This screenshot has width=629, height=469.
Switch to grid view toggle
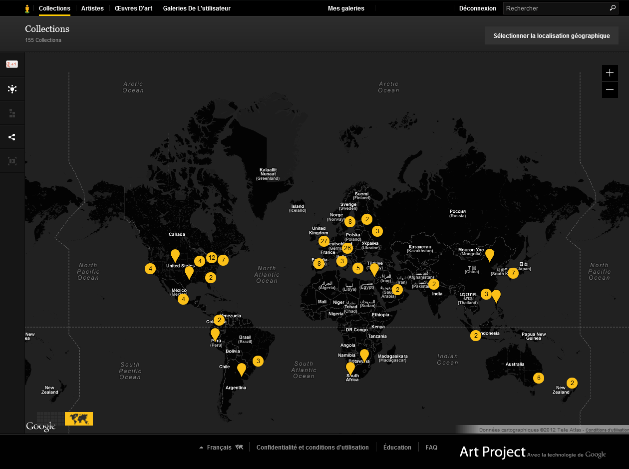point(50,419)
